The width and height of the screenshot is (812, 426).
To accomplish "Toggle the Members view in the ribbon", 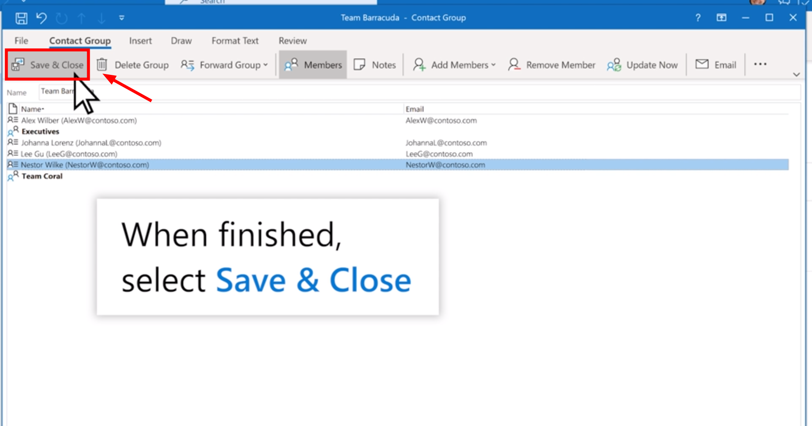I will tap(313, 64).
